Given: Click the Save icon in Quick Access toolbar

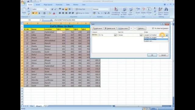Looking at the screenshot, I should 28,1.
